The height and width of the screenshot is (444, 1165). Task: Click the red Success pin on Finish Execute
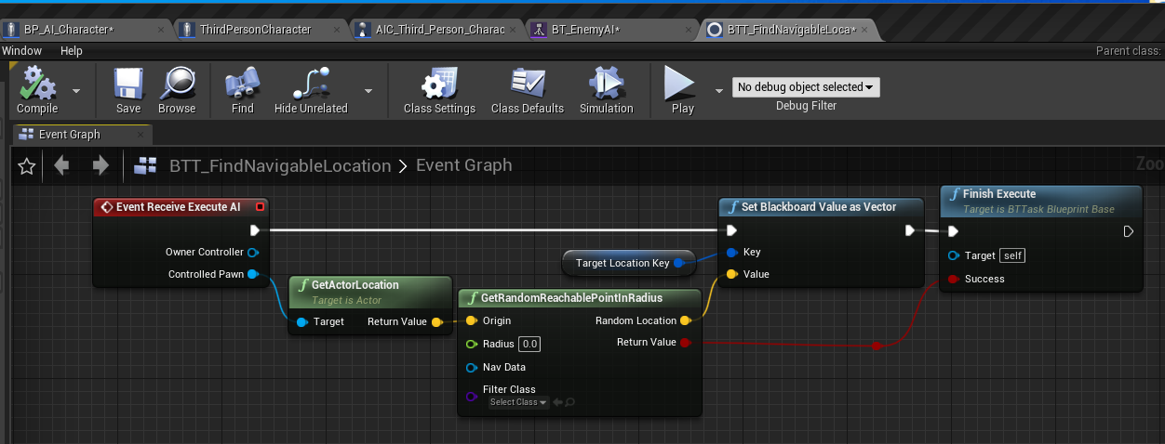tap(953, 279)
